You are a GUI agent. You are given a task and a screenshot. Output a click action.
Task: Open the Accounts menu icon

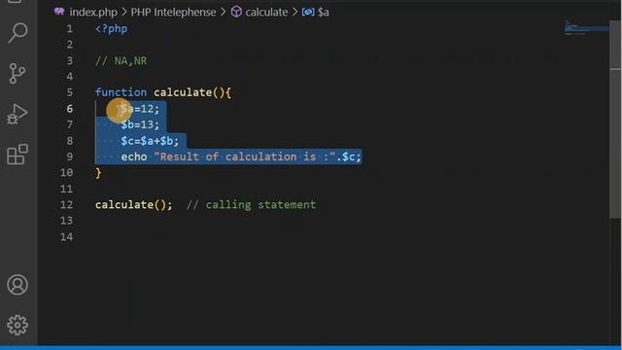(17, 285)
